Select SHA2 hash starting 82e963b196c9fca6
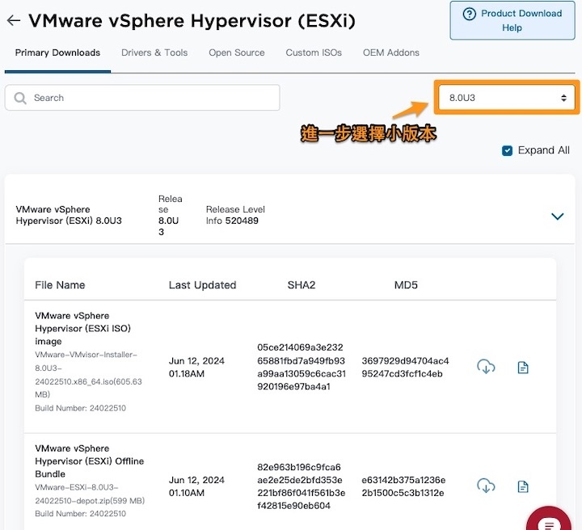 click(x=301, y=486)
